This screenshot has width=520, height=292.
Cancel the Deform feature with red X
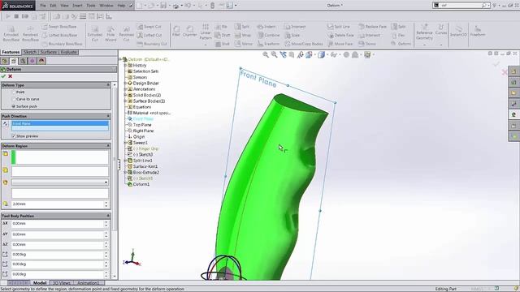point(11,76)
